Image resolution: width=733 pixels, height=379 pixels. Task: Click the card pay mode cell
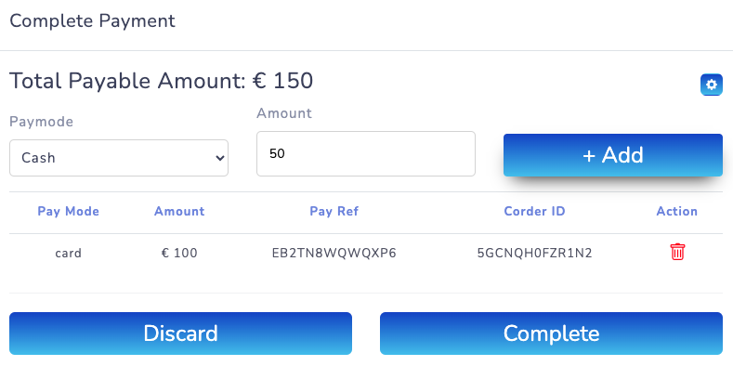tap(68, 253)
